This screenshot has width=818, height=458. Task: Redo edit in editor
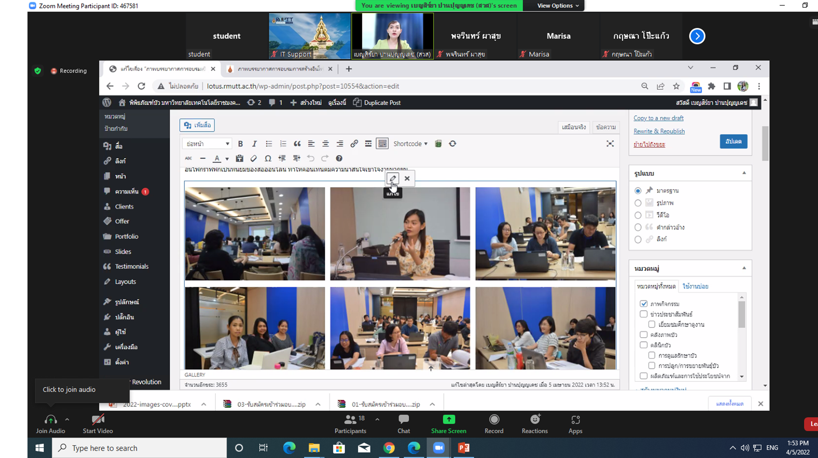pos(325,158)
